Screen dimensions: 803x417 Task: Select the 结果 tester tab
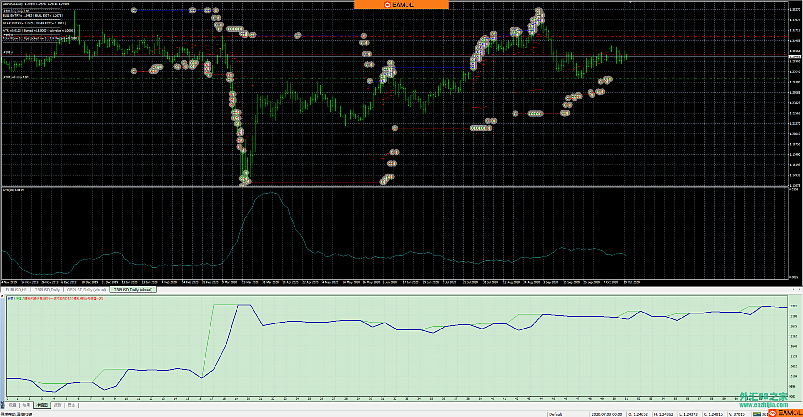pyautogui.click(x=26, y=405)
